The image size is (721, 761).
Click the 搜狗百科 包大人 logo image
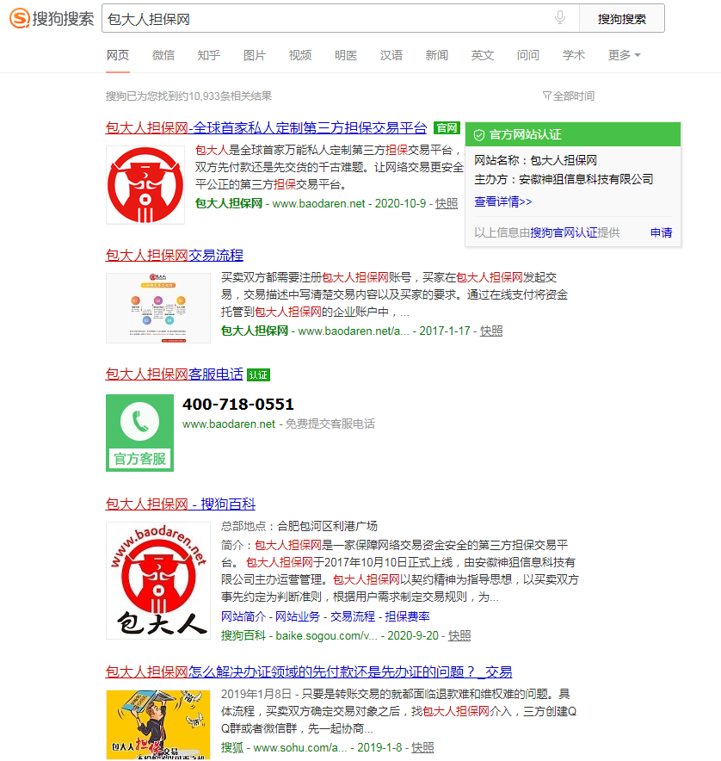157,579
